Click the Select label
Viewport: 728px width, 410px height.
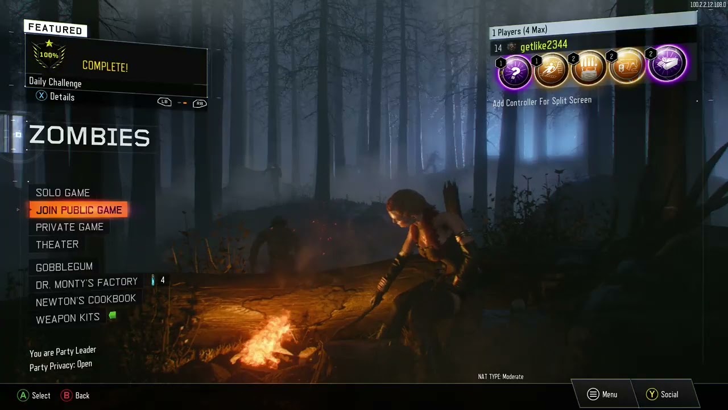pos(41,395)
